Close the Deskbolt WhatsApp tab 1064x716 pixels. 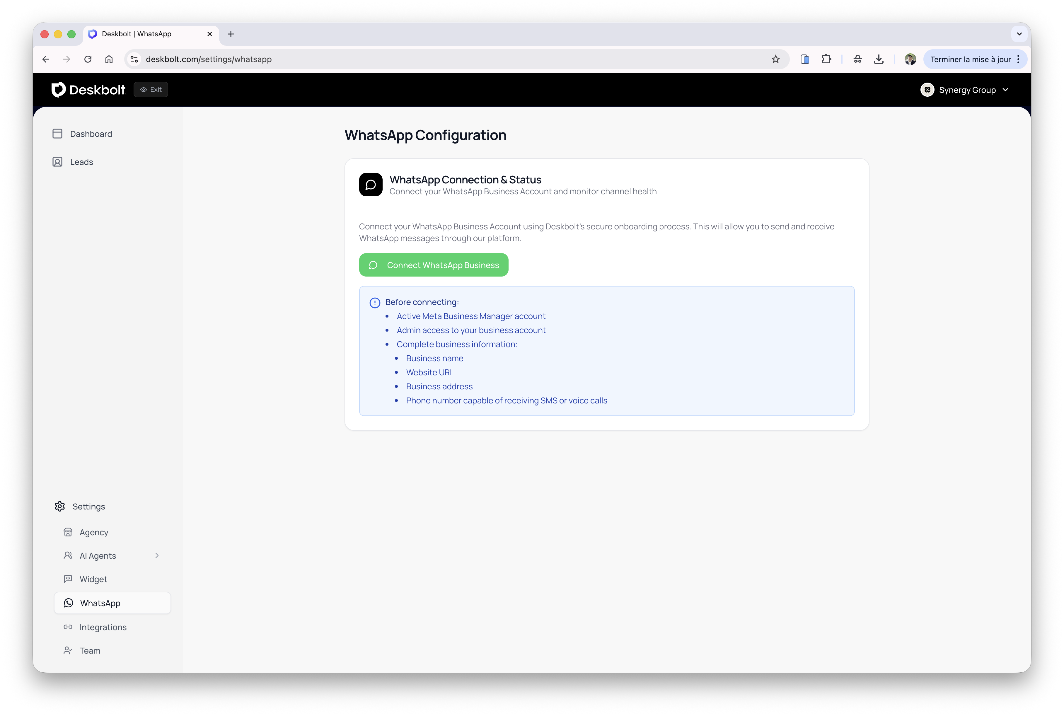pyautogui.click(x=209, y=34)
